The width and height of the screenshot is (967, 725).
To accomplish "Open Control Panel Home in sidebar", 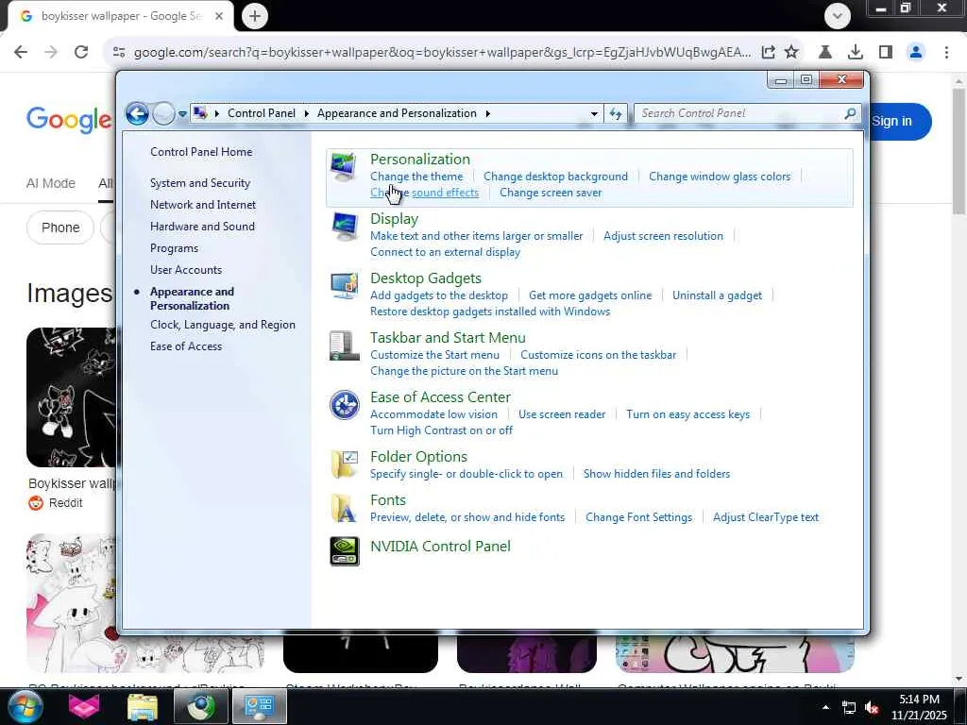I will point(201,152).
